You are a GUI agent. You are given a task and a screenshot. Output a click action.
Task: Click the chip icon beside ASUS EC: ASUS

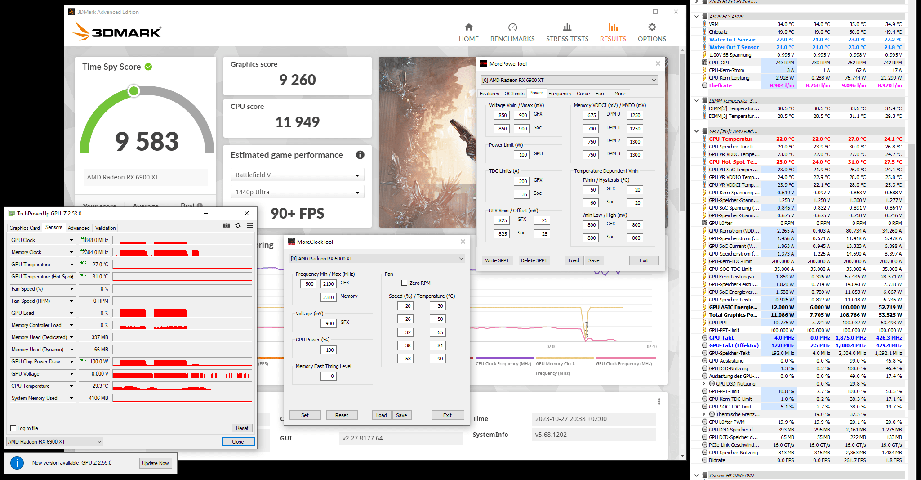[704, 17]
